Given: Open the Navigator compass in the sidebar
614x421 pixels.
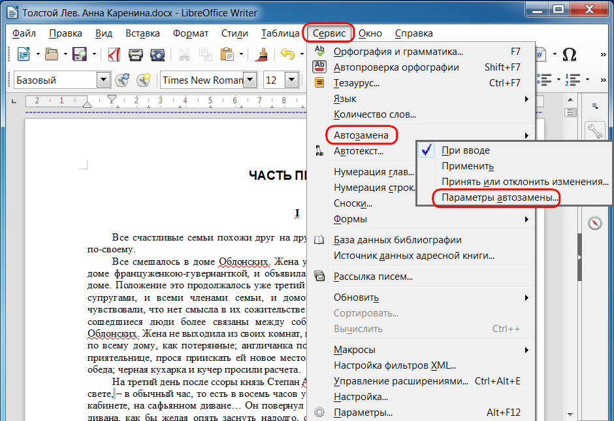Looking at the screenshot, I should tap(595, 223).
